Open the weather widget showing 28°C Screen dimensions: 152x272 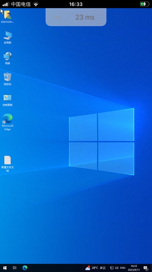point(95,268)
